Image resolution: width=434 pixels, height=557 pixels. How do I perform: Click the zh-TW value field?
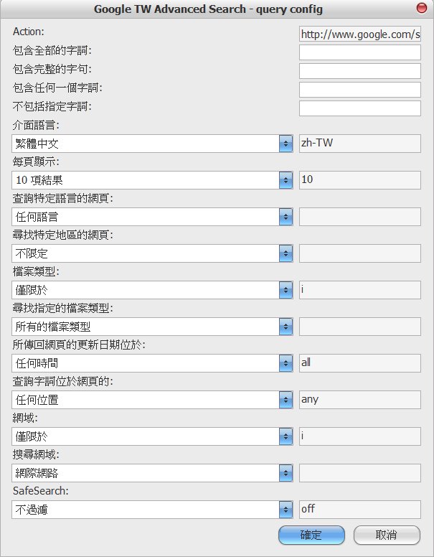359,143
